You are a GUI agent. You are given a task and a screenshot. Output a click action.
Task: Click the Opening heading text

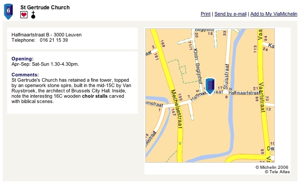click(23, 59)
